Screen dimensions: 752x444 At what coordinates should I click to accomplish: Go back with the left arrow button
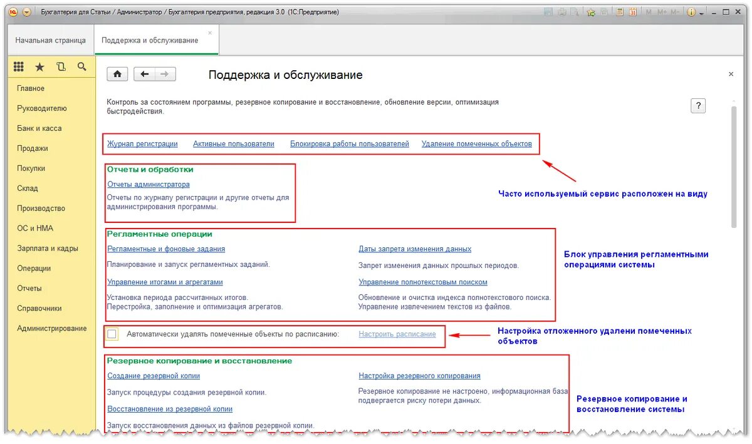144,75
